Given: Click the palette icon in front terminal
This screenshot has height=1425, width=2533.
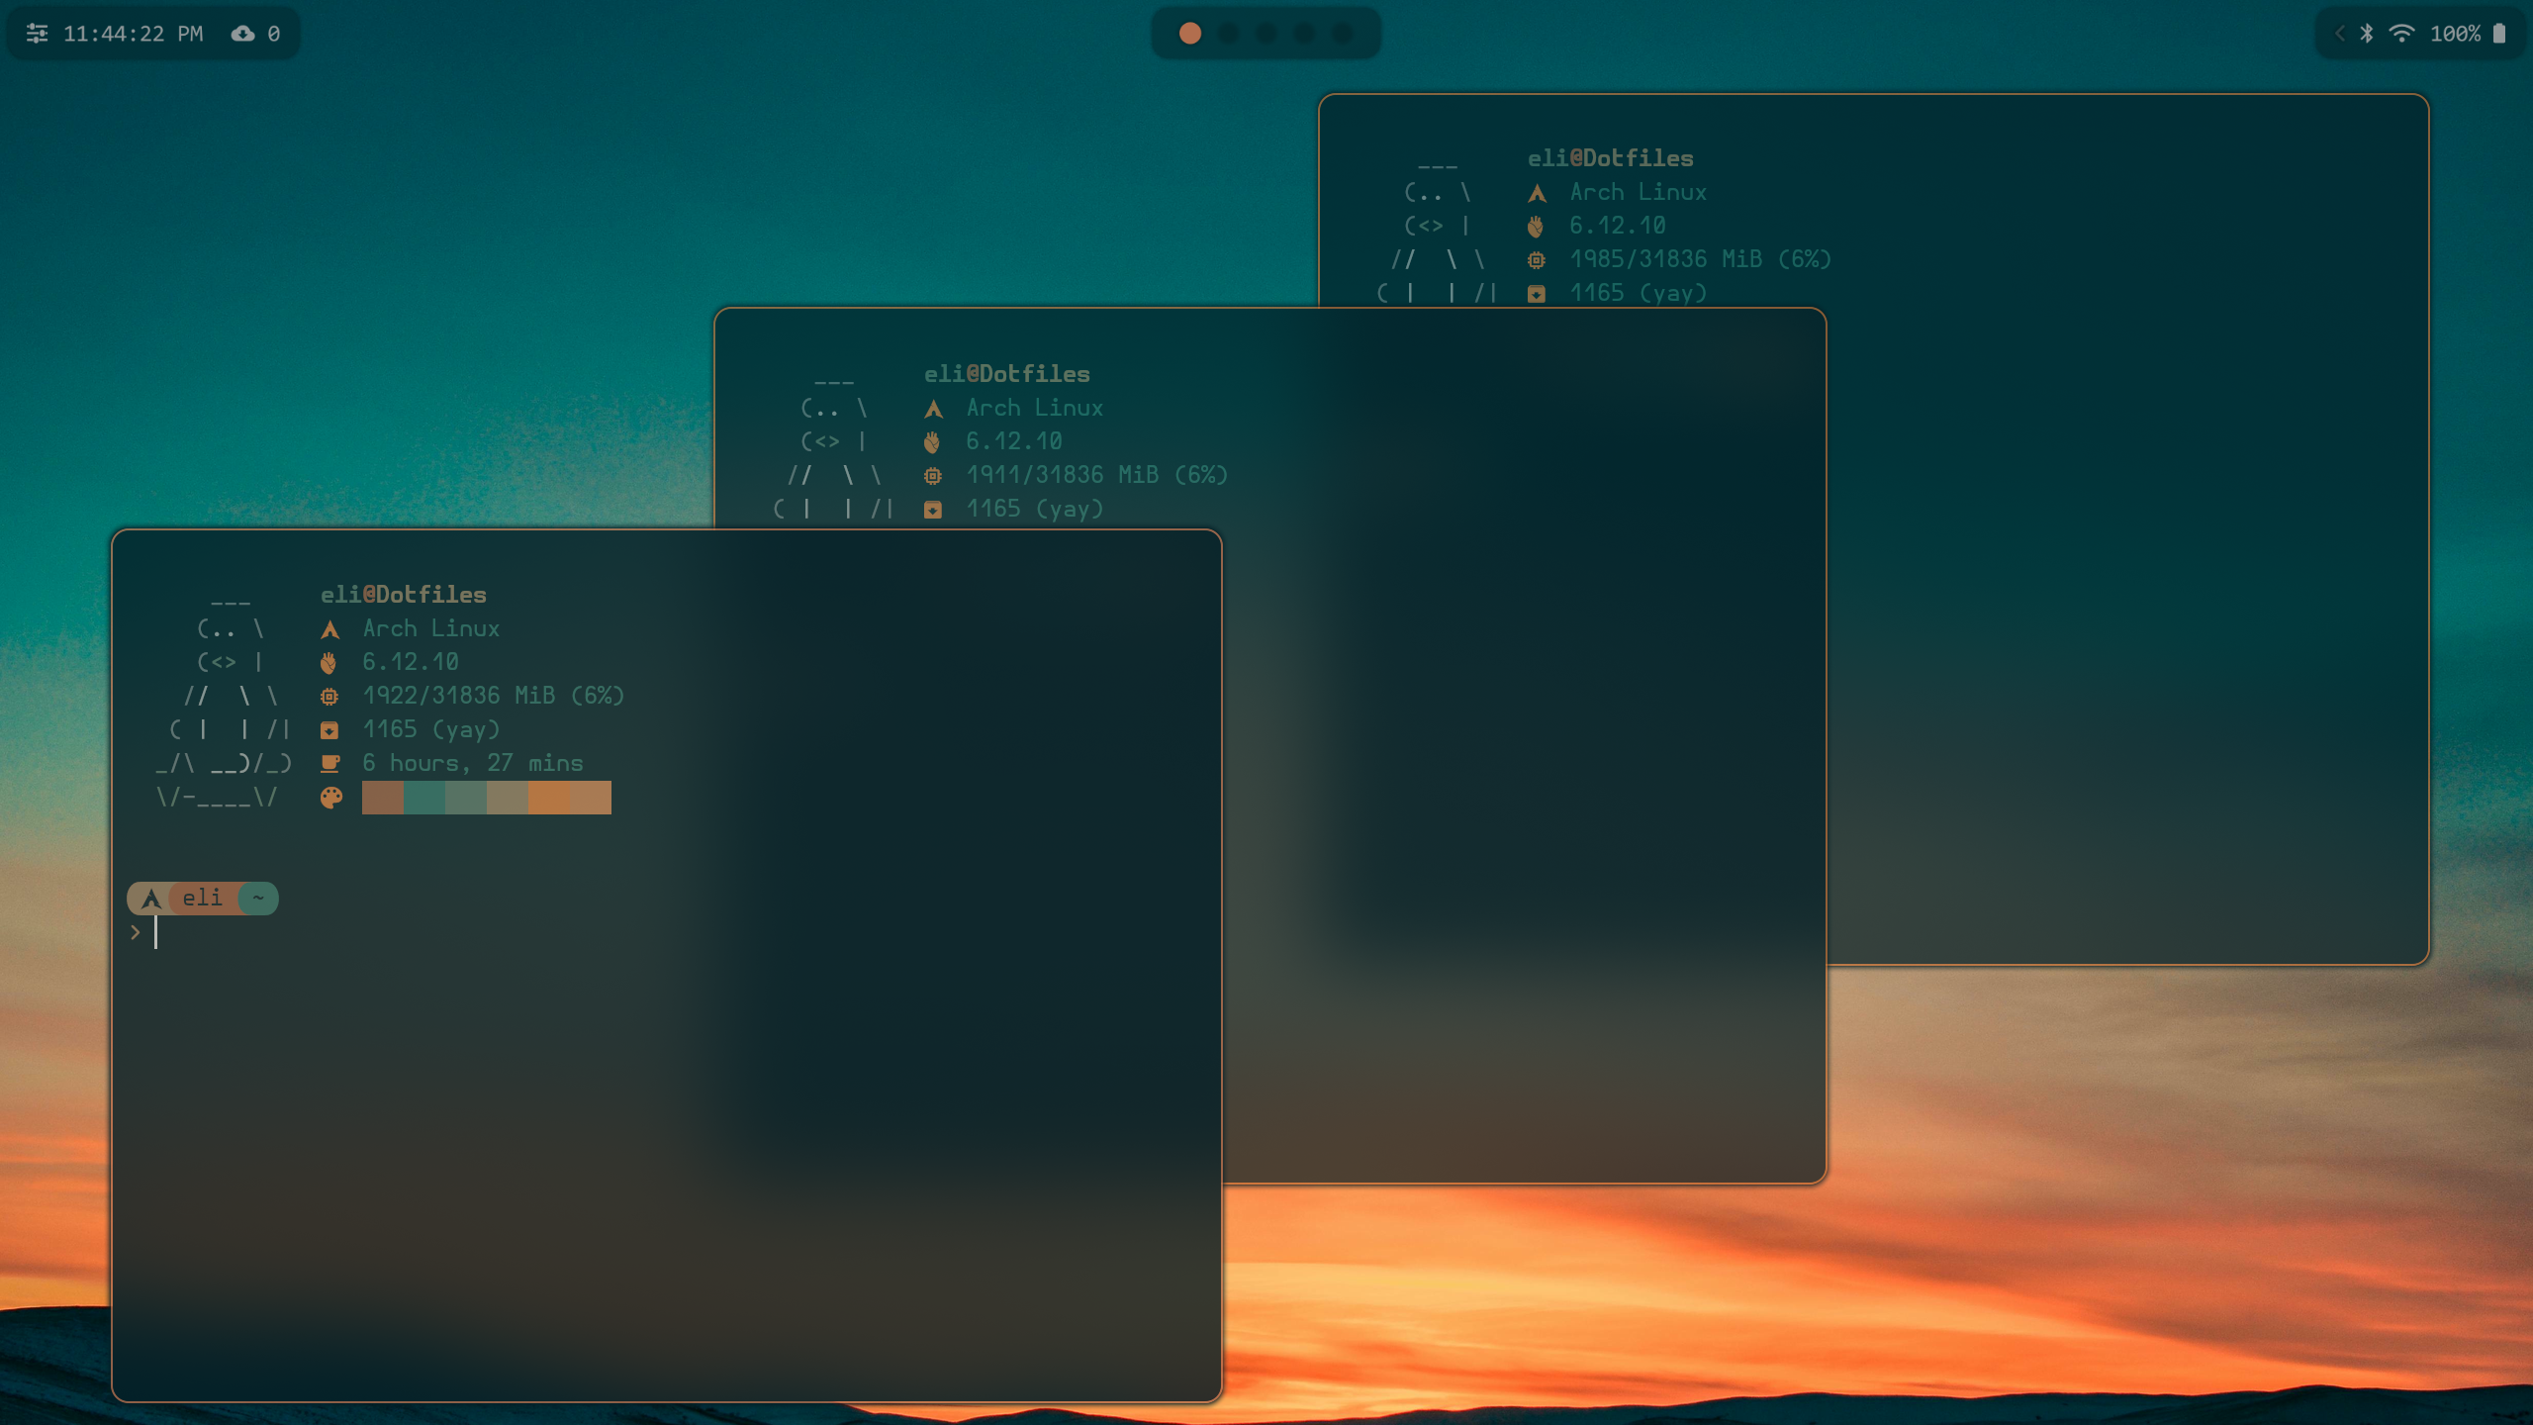Looking at the screenshot, I should (x=330, y=798).
